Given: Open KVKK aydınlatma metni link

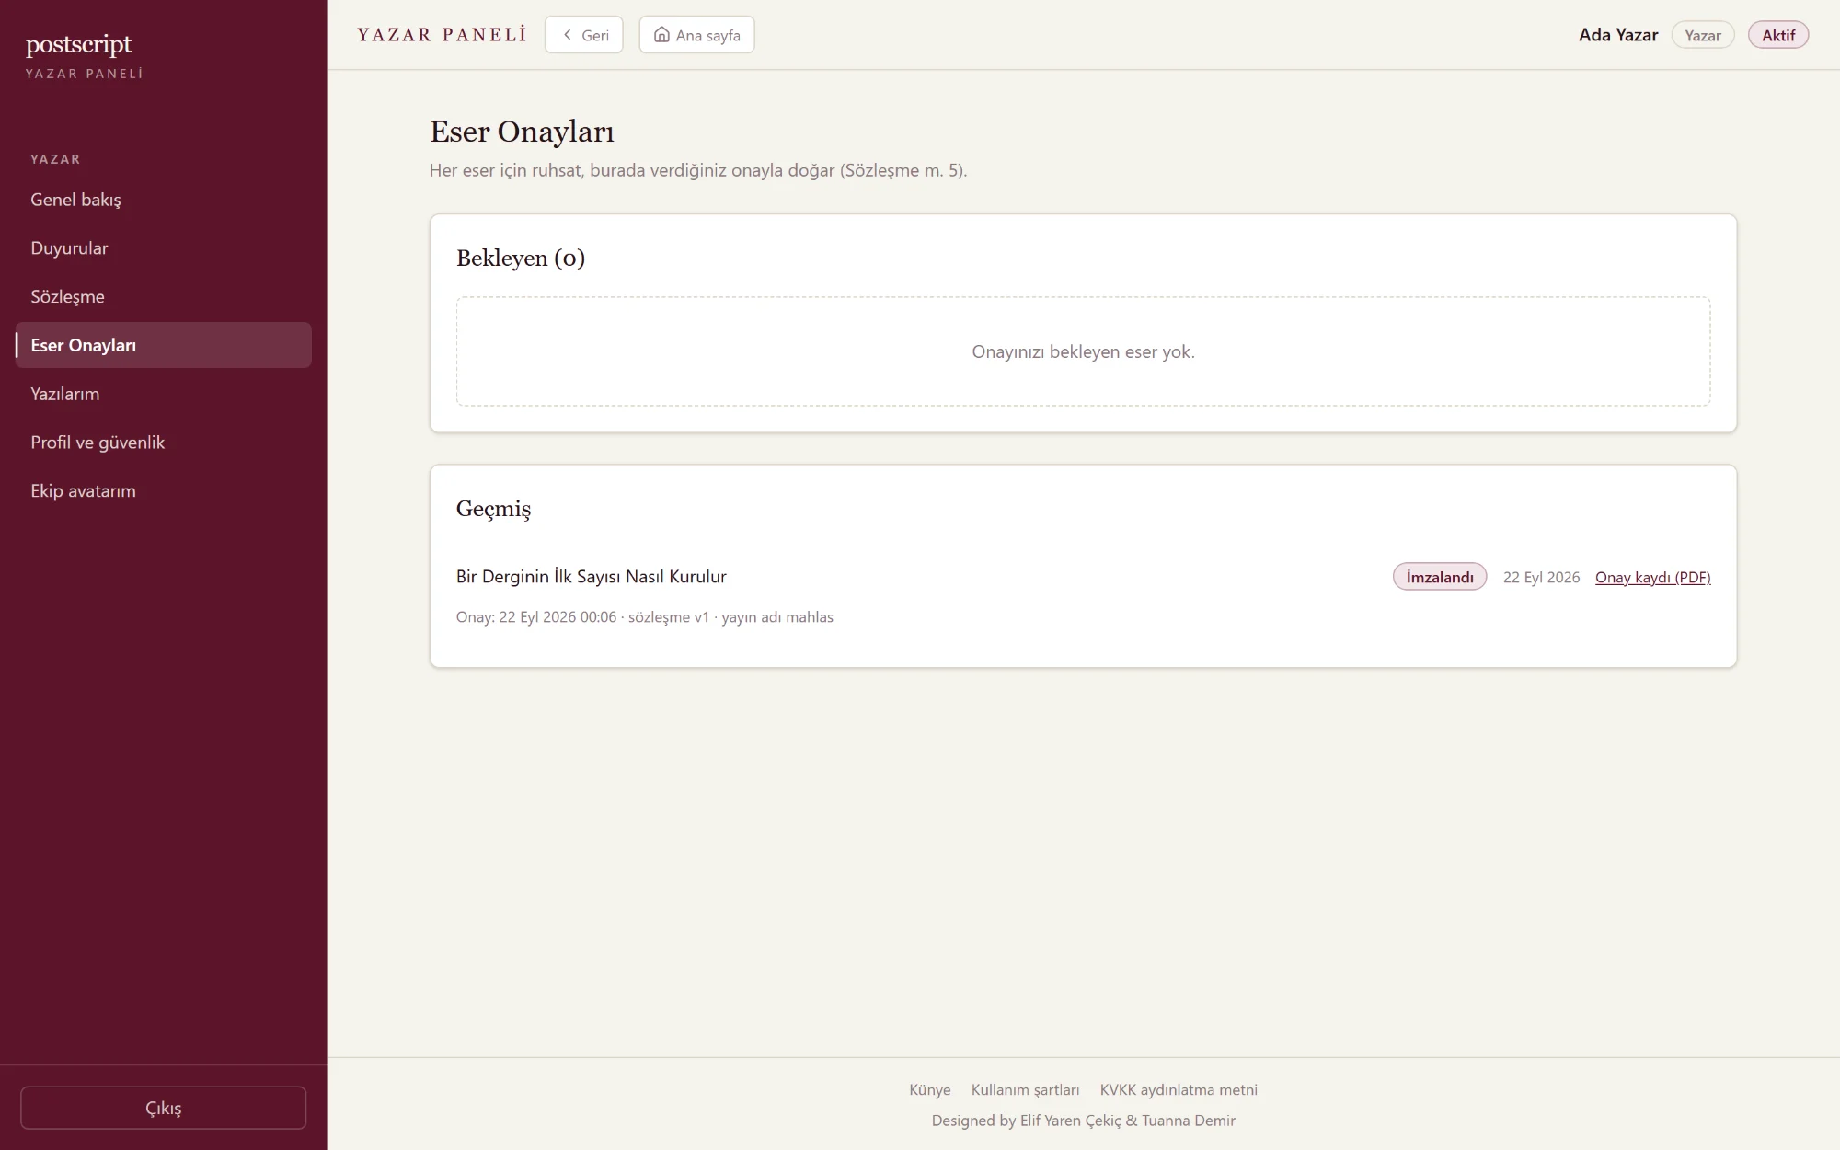Looking at the screenshot, I should tap(1179, 1089).
